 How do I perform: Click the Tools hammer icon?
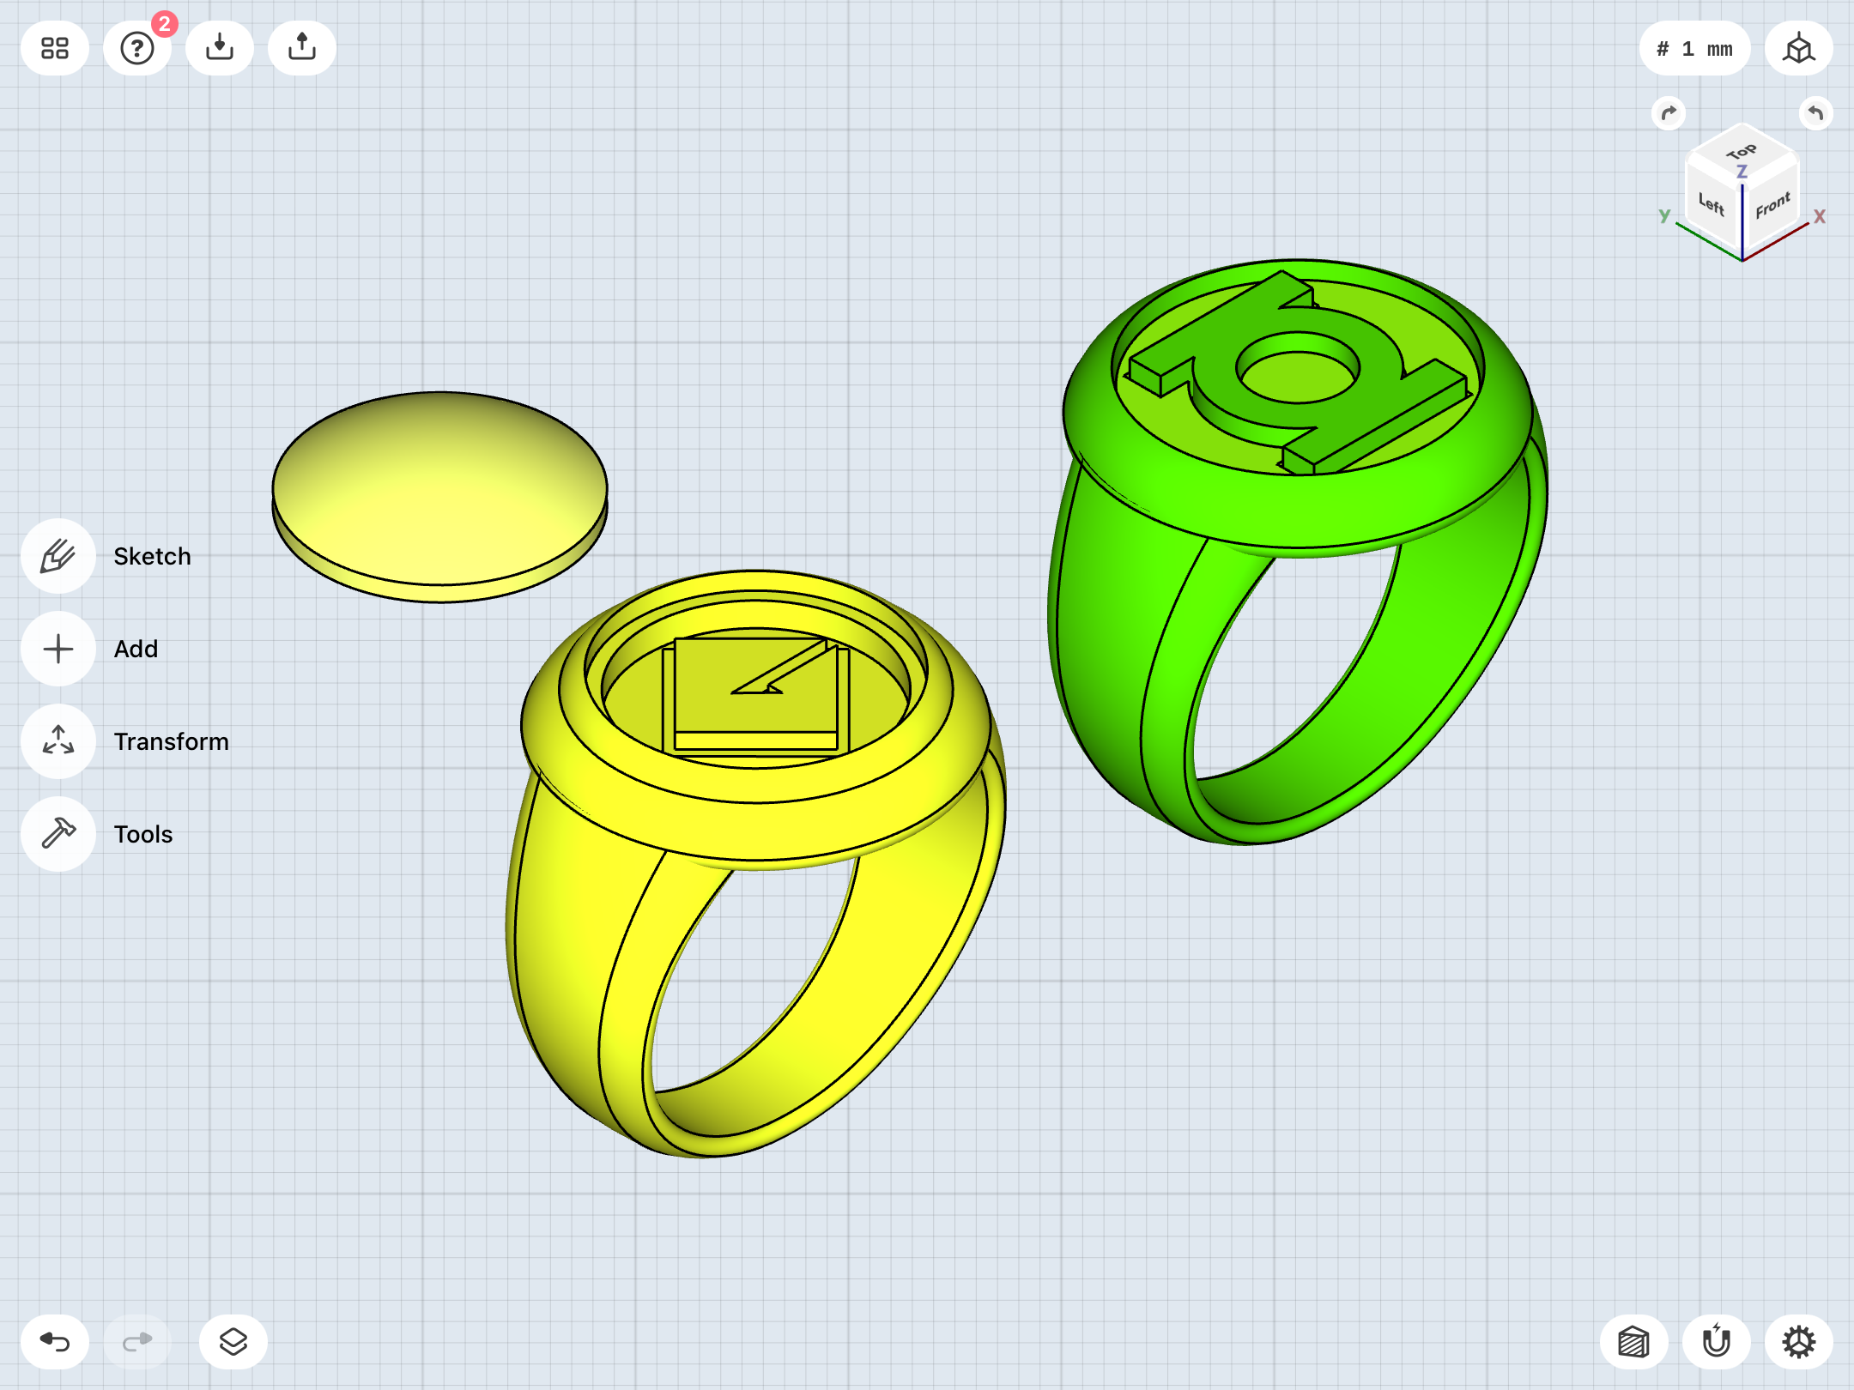[58, 834]
